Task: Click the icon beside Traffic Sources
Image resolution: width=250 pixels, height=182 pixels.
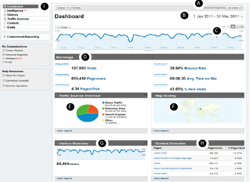Action: [x=5, y=19]
